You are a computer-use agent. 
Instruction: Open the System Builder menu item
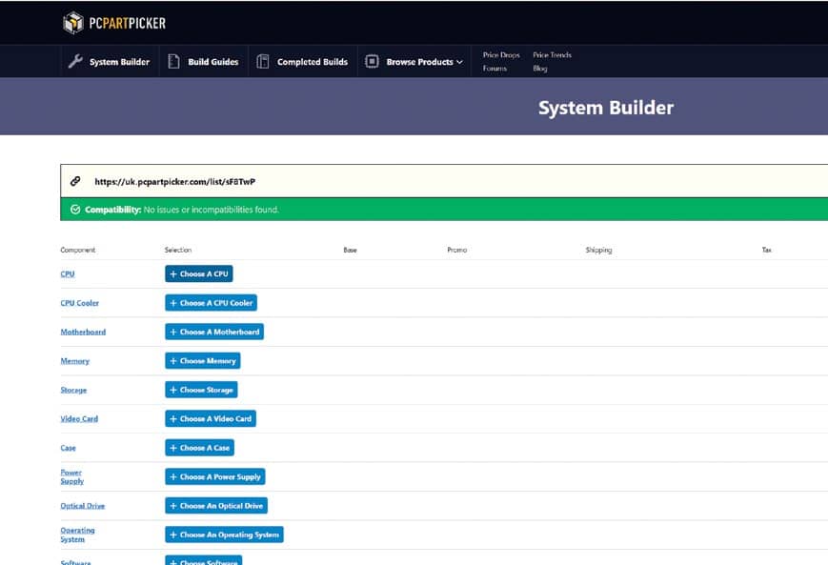tap(110, 62)
